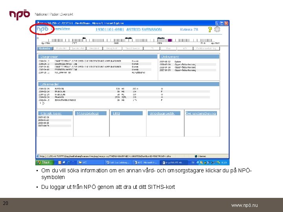Open the Epikris document row
This screenshot has width=283, height=212.
point(187,62)
